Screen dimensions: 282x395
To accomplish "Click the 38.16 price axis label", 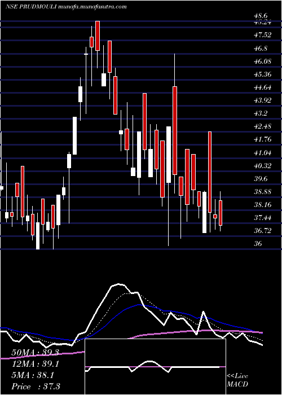I will coord(263,204).
